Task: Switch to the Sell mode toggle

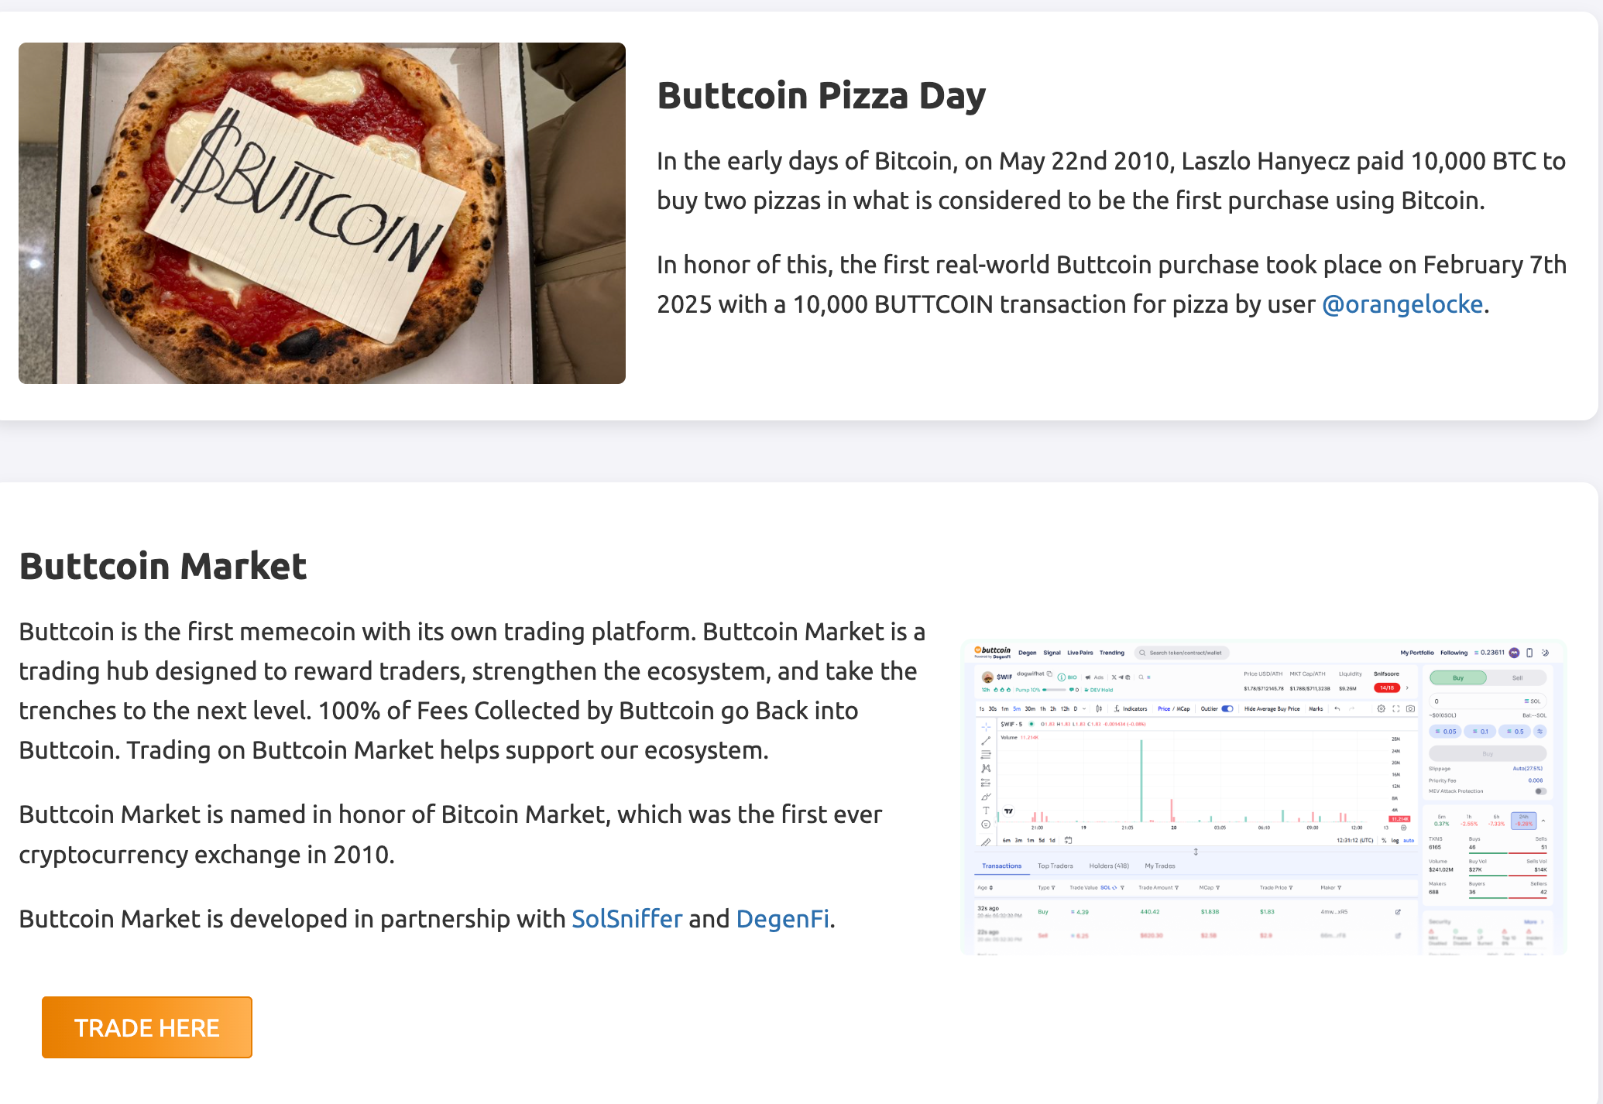Action: (1517, 678)
